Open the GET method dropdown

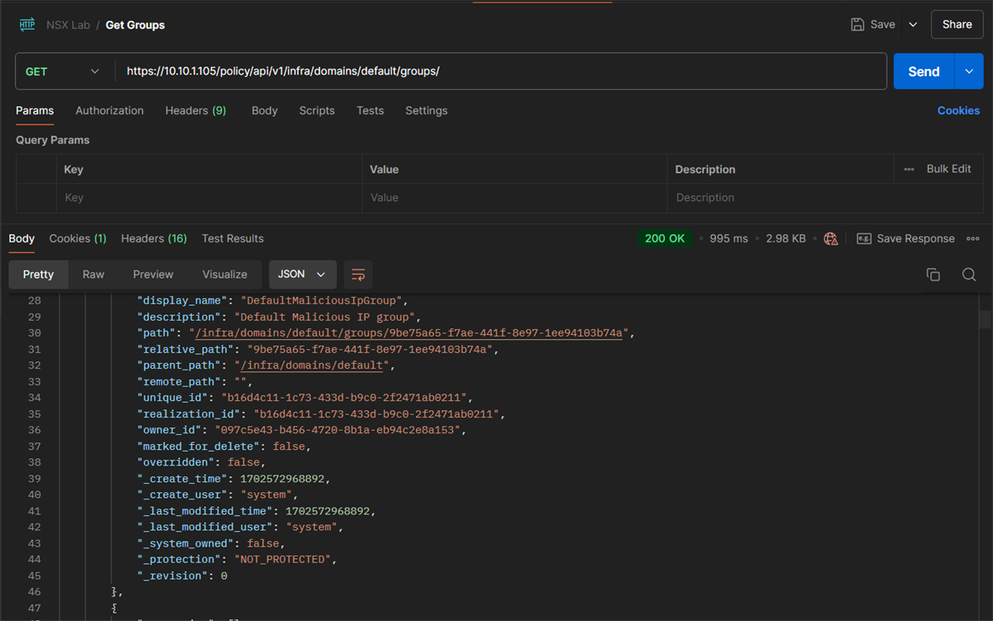(62, 72)
